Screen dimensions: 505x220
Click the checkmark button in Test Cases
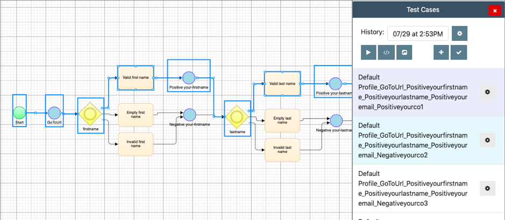(459, 53)
